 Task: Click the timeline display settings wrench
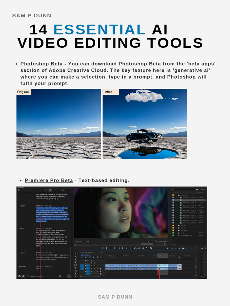(x=97, y=257)
